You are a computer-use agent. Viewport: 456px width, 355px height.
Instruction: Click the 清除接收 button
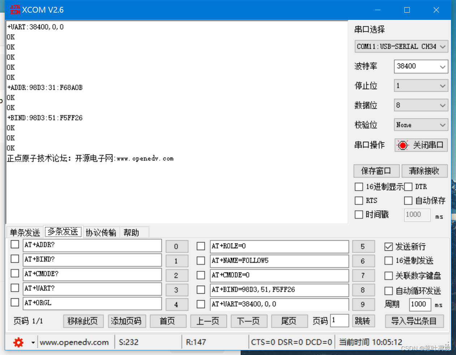coord(425,171)
